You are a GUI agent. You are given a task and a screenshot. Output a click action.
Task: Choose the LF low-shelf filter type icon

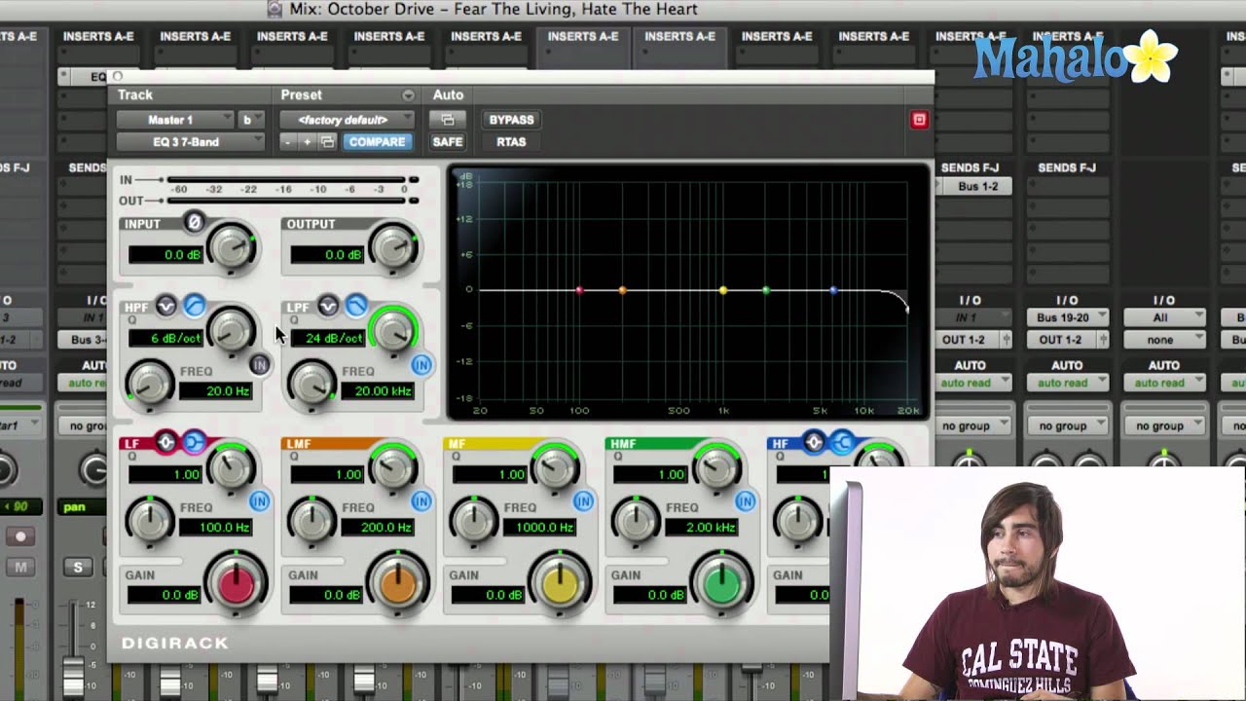(x=194, y=443)
